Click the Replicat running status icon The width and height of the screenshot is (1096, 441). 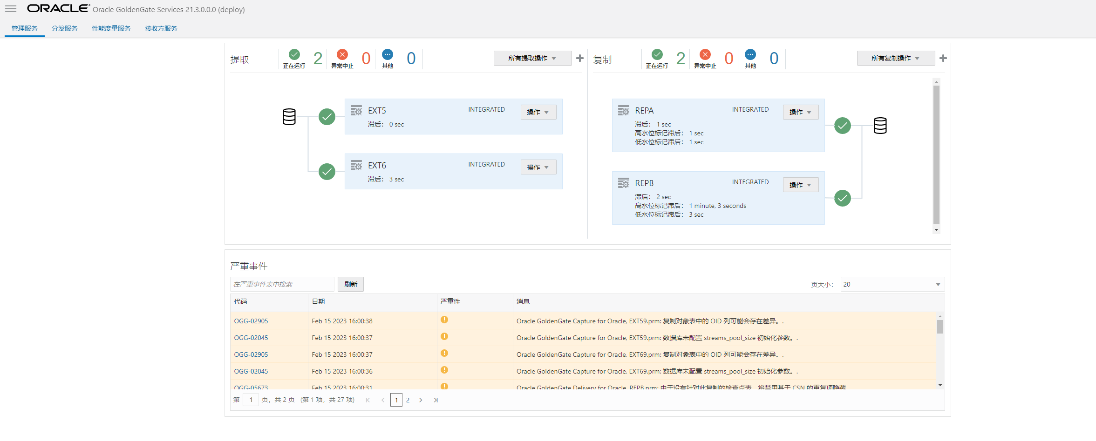pyautogui.click(x=657, y=54)
